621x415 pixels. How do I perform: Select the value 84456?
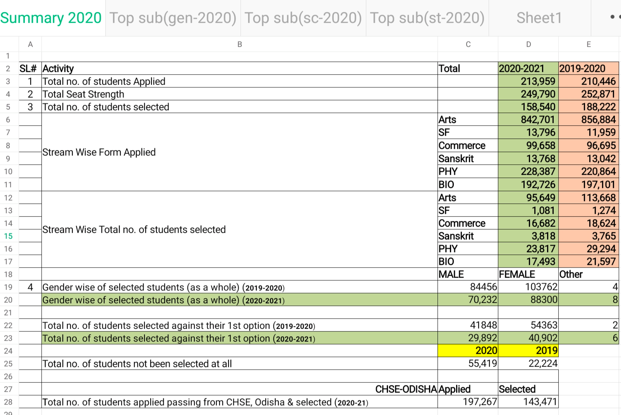468,287
